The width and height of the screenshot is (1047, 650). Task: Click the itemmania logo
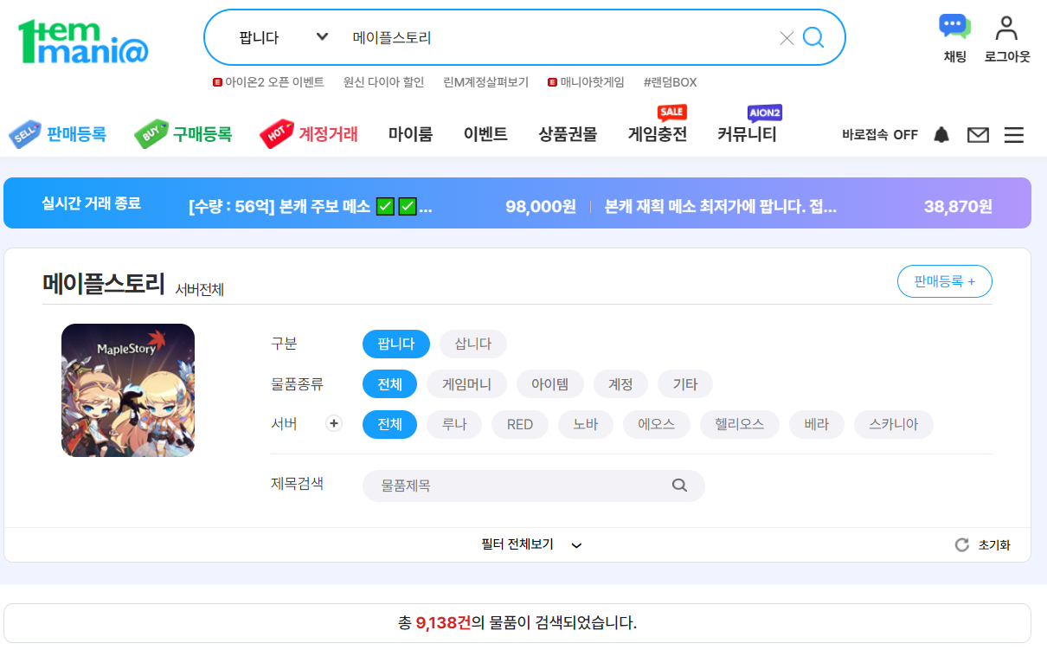click(x=83, y=42)
